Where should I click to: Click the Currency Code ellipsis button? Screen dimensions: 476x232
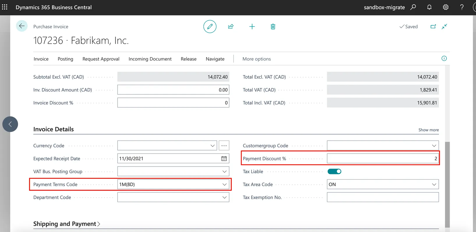[224, 146]
